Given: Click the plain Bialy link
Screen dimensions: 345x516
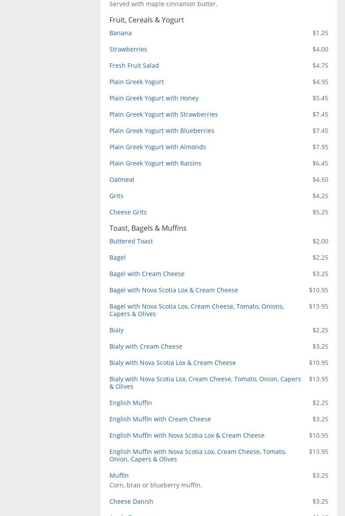Looking at the screenshot, I should tap(116, 330).
